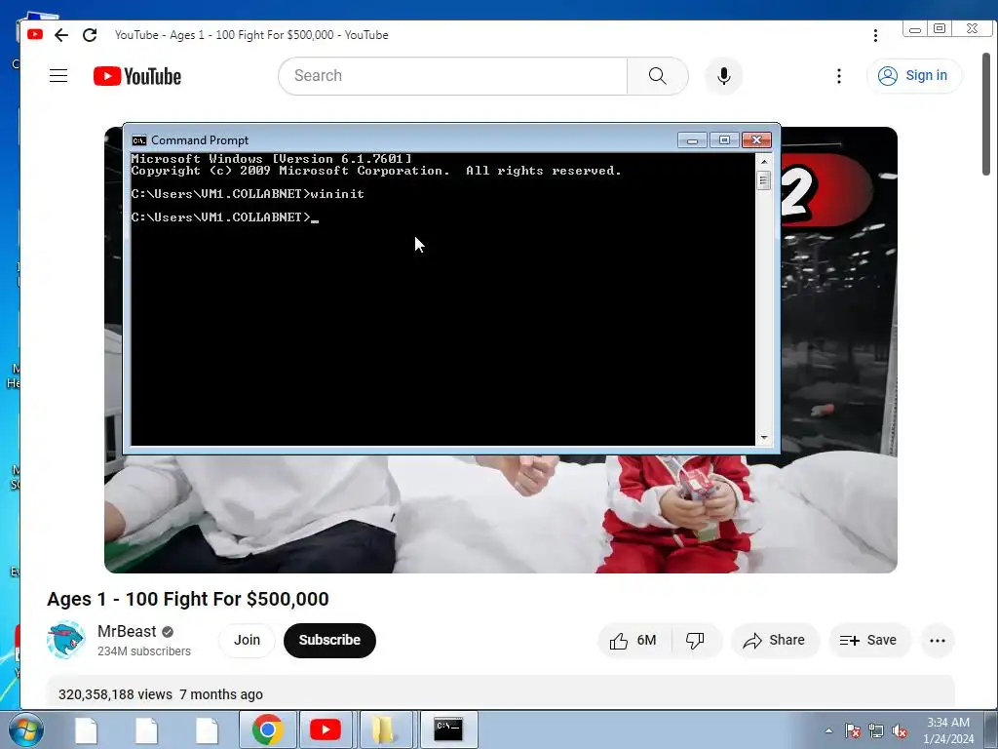Open Action Center flag icon
Viewport: 998px width, 749px height.
[x=853, y=730]
